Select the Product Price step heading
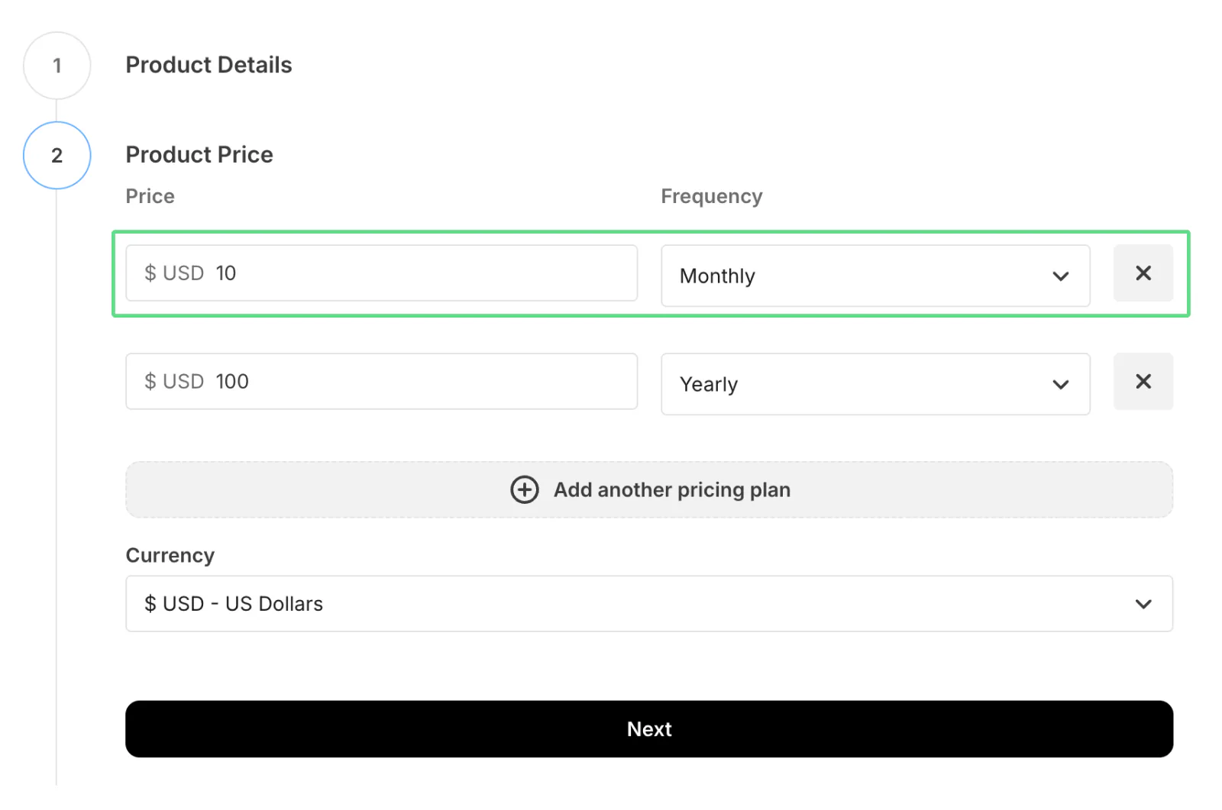Viewport: 1222px width, 810px height. click(x=199, y=155)
